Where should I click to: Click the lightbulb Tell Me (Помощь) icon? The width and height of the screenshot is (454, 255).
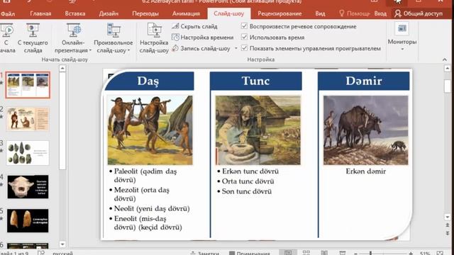click(342, 13)
